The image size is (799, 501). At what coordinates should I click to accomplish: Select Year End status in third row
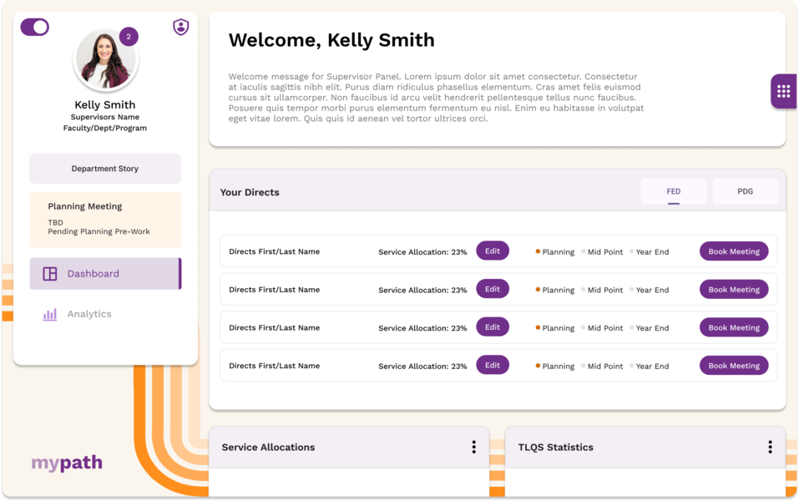pos(650,328)
